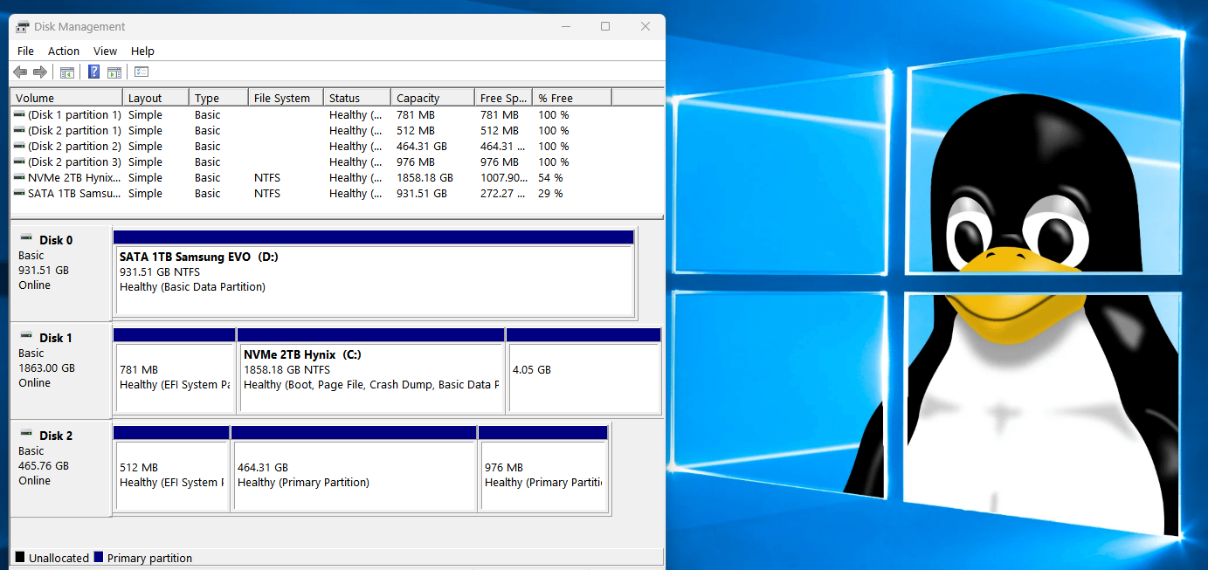Click the Primary partition legend color swatch
This screenshot has height=570, width=1208.
coord(99,558)
